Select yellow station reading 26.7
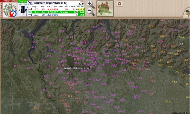Image resolution: width=190 pixels, height=114 pixels. (x=177, y=72)
